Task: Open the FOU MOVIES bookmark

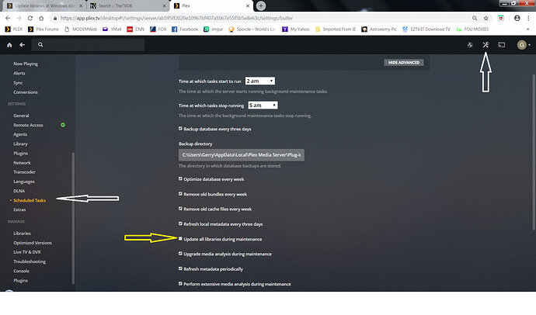Action: 472,29
